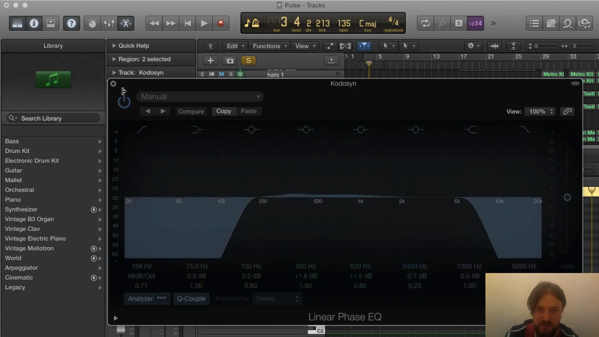Toggle the Analyzer POST button
Image resolution: width=599 pixels, height=337 pixels.
(x=147, y=299)
